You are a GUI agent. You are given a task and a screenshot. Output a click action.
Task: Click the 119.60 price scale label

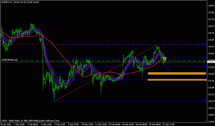(x=211, y=115)
